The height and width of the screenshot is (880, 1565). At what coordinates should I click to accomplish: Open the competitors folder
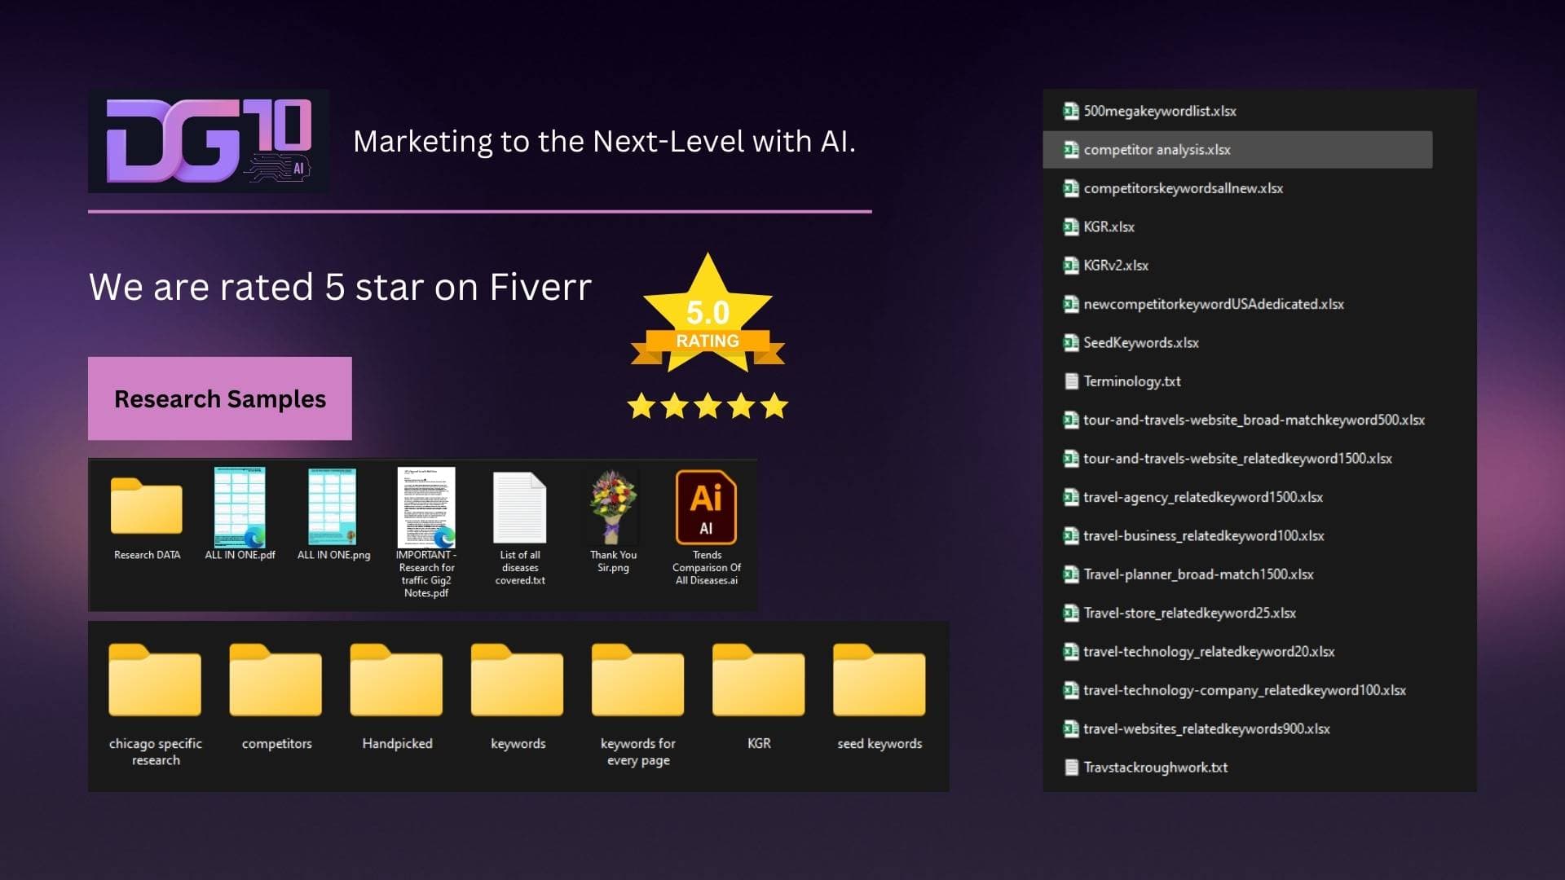tap(276, 681)
